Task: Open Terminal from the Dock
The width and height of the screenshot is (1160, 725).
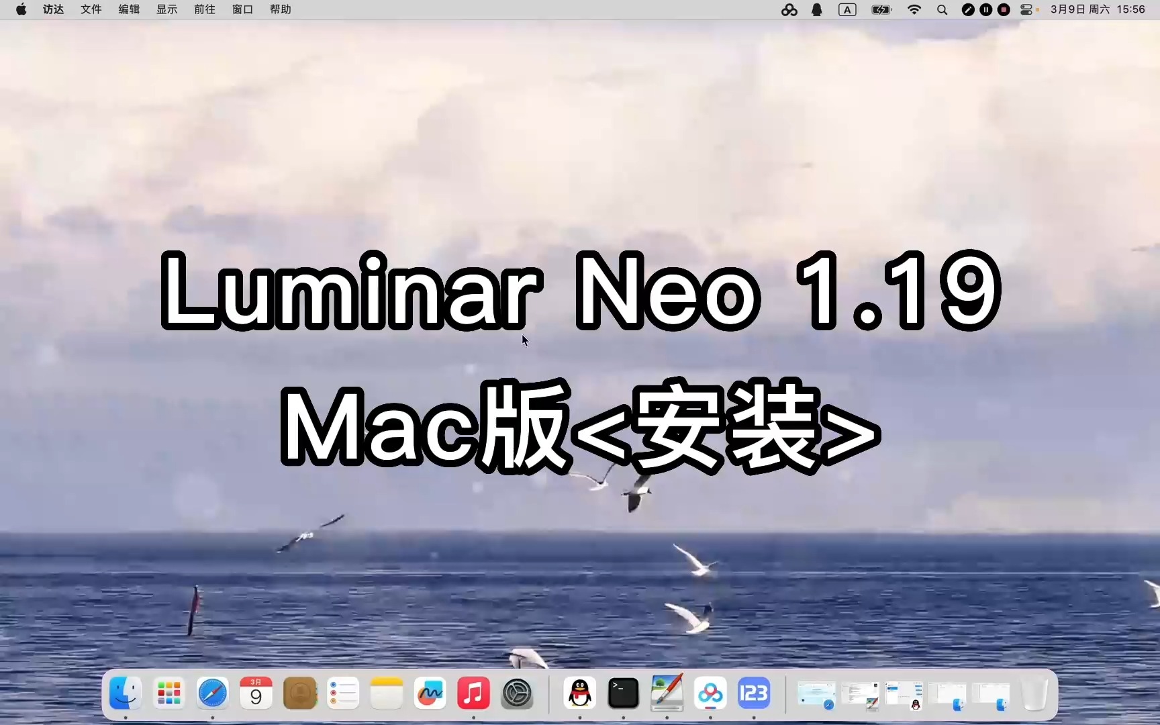Action: tap(623, 693)
